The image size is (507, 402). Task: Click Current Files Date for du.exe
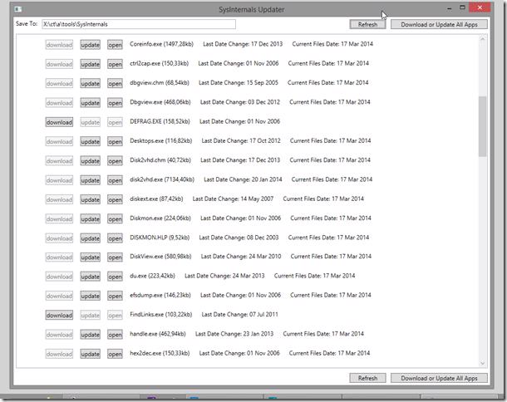click(x=314, y=276)
